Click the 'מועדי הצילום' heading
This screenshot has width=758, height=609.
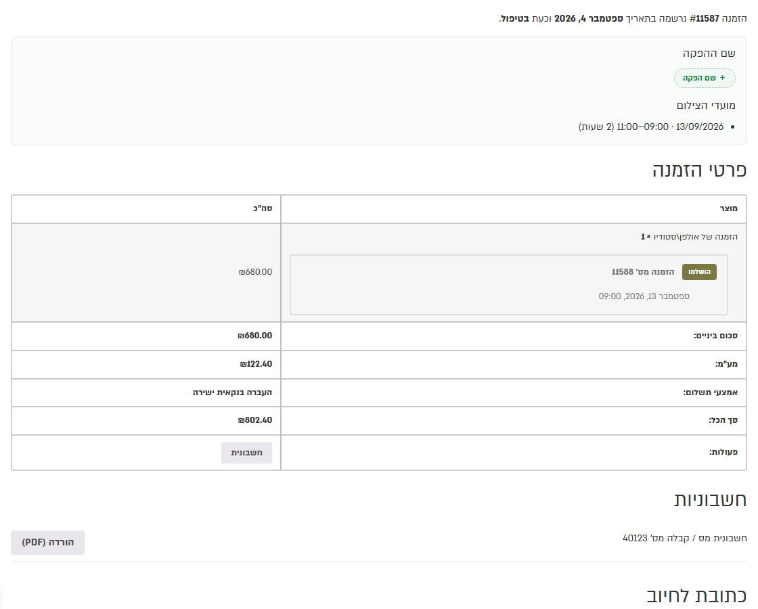coord(706,106)
